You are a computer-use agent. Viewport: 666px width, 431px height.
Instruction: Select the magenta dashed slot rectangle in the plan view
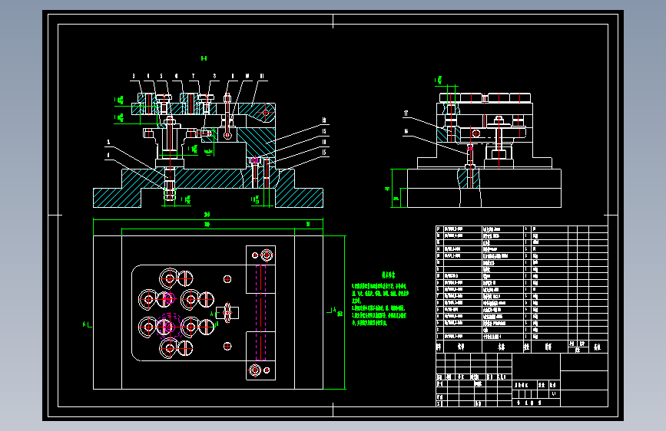pyautogui.click(x=261, y=313)
